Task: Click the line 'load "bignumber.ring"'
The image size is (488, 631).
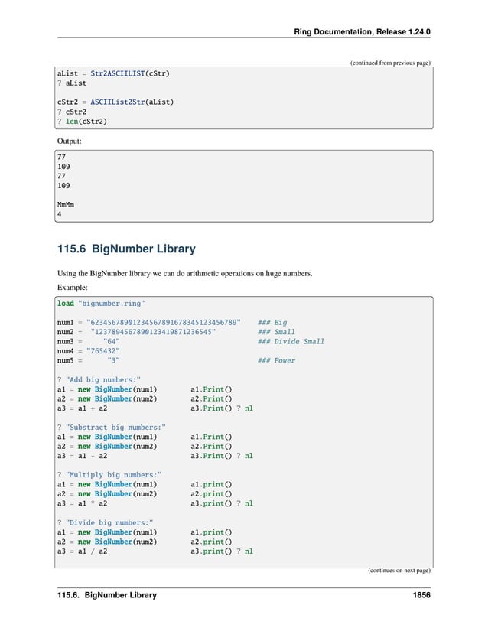Action: 101,304
